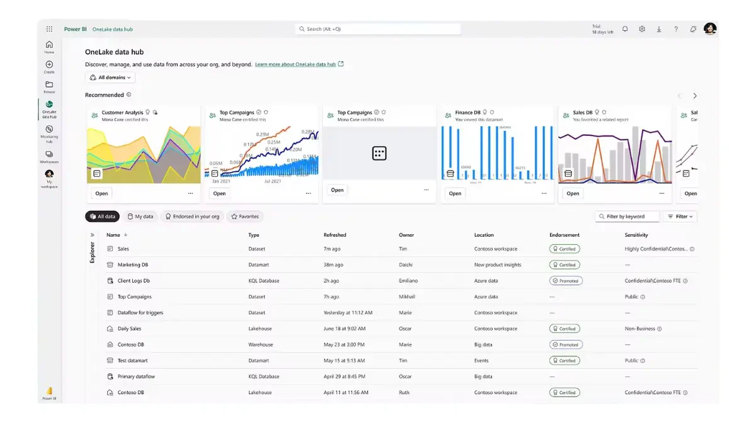This screenshot has height=425, width=756.
Task: Click the info icon next to Recommended
Action: [129, 95]
